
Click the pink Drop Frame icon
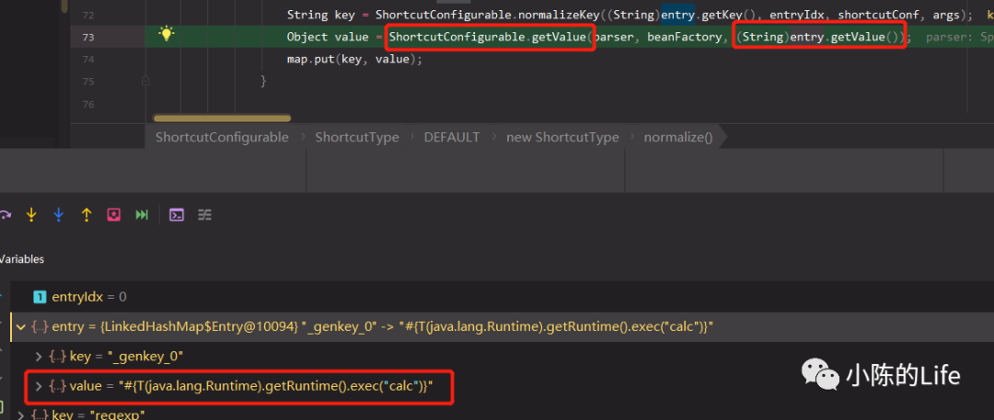pos(114,215)
